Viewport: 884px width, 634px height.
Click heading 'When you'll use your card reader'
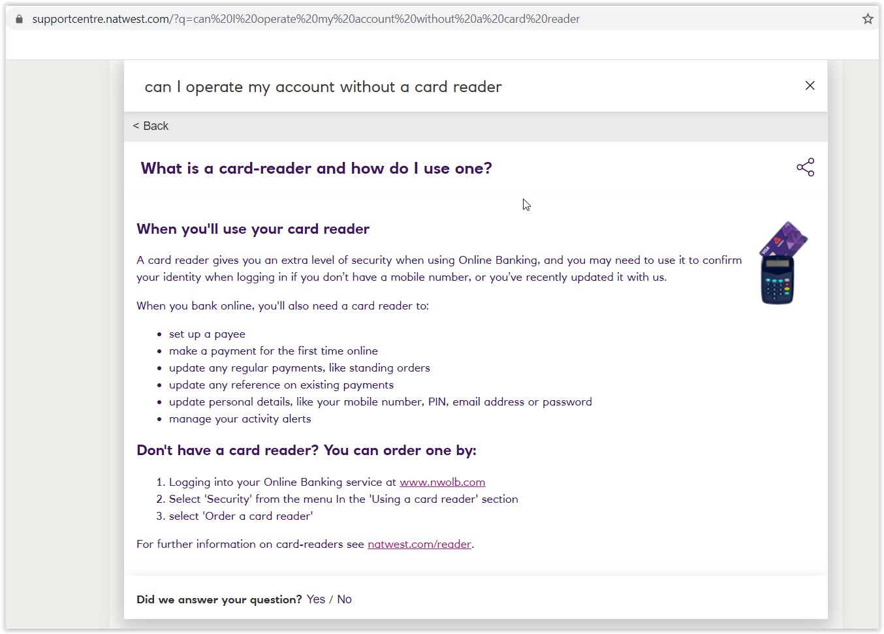point(253,229)
